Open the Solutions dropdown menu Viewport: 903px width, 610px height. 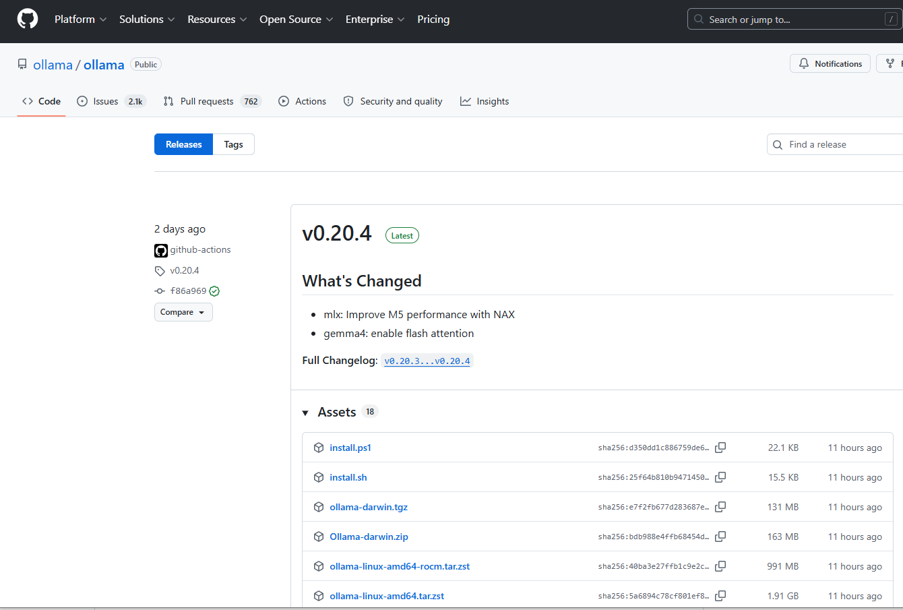147,20
